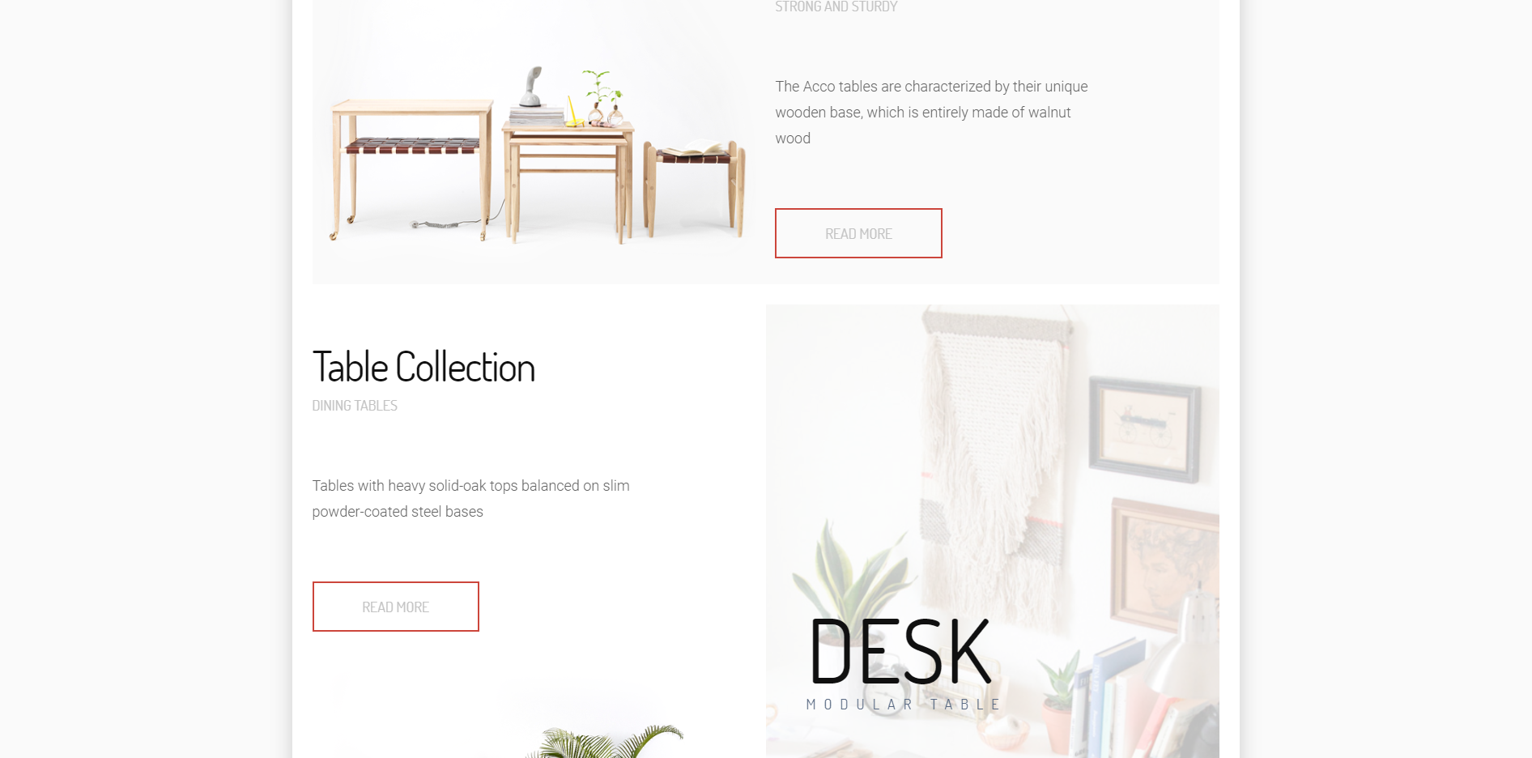Click the solid-oak tops description text
Screen dimensions: 1532x758
pos(470,499)
